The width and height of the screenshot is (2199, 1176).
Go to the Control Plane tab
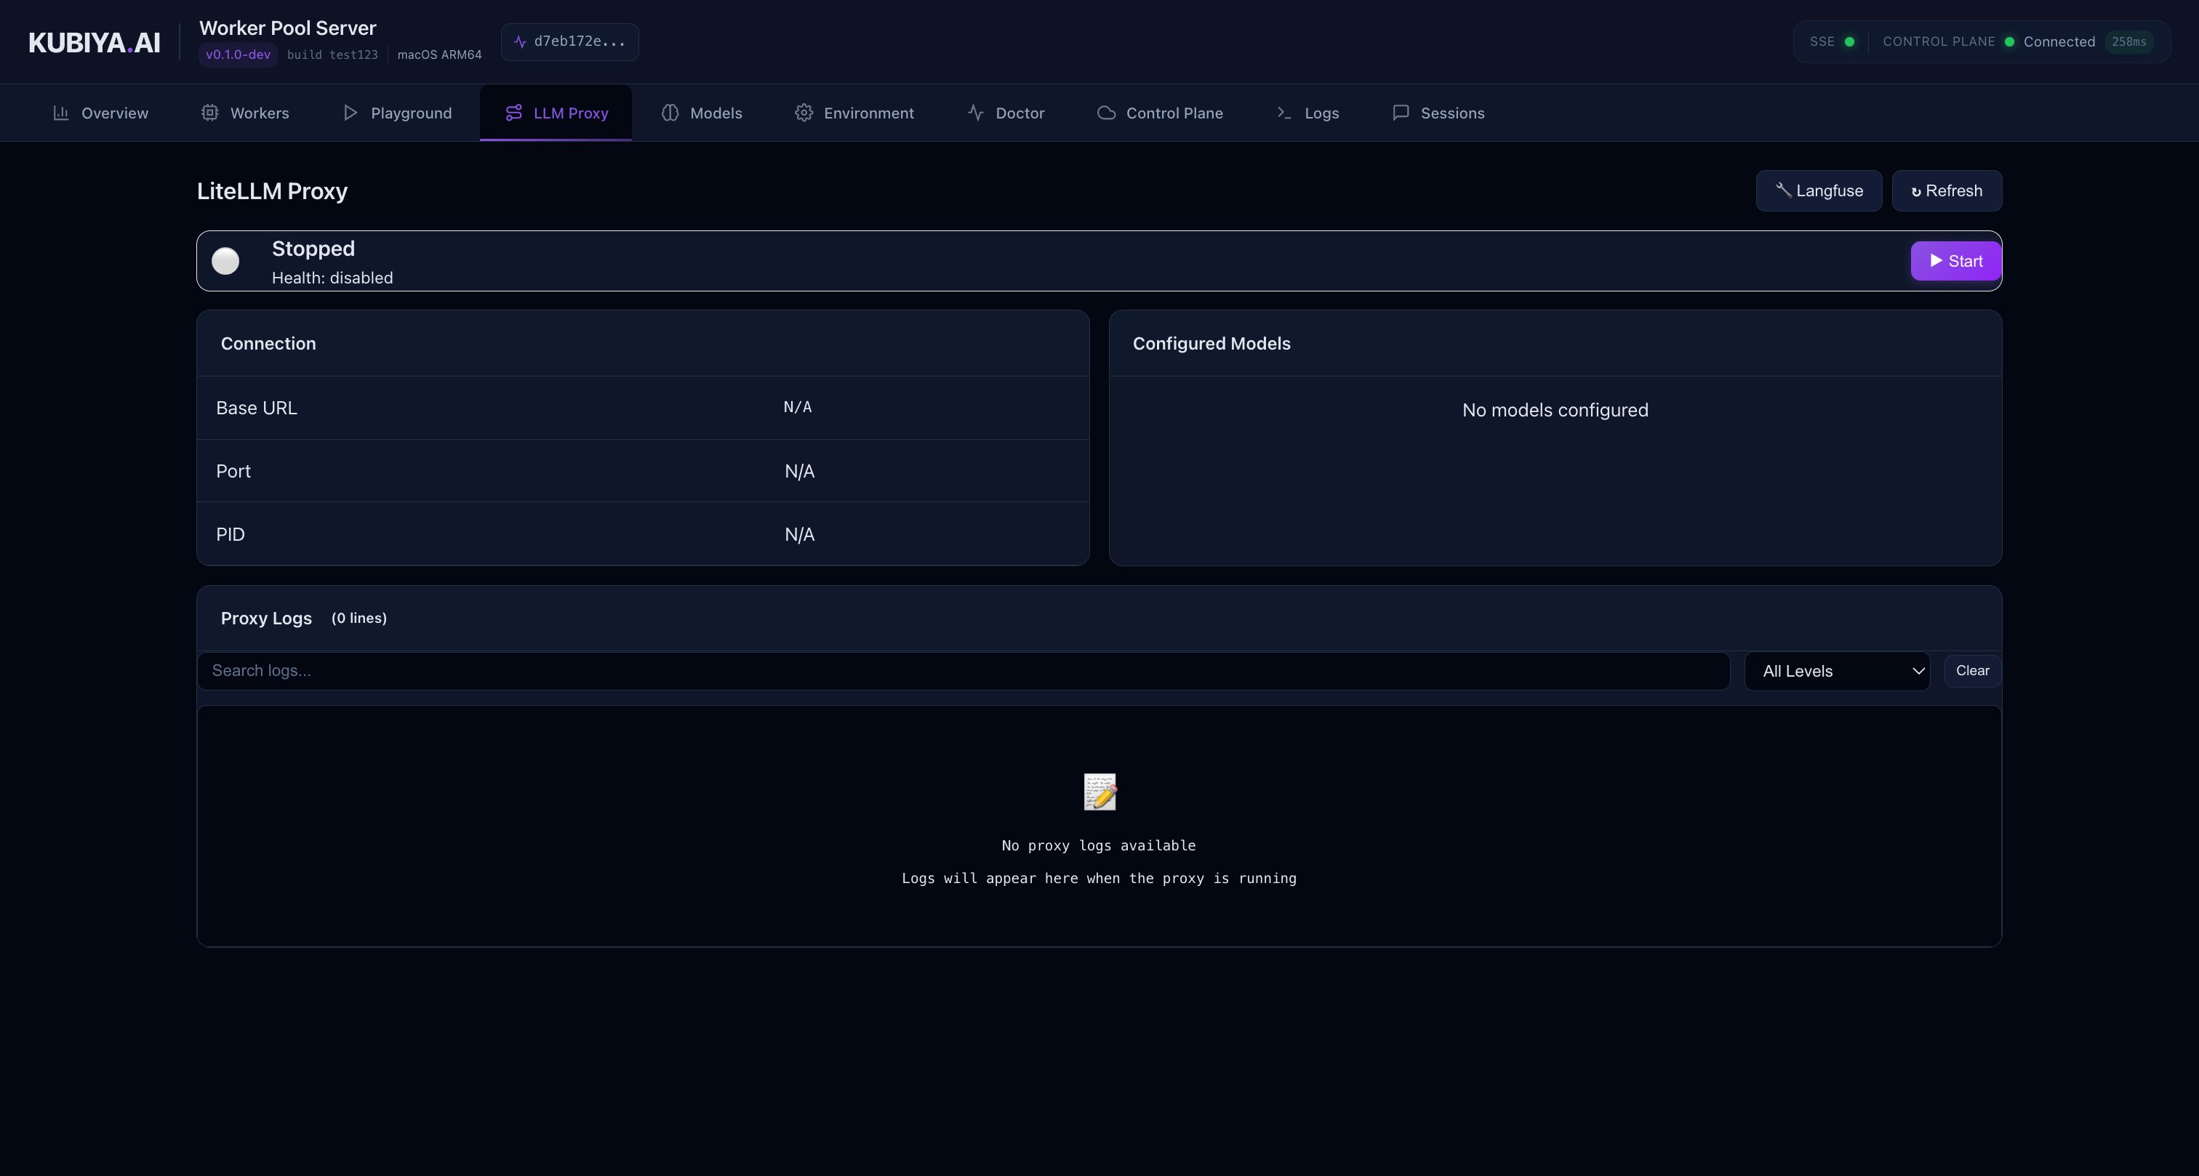point(1160,113)
